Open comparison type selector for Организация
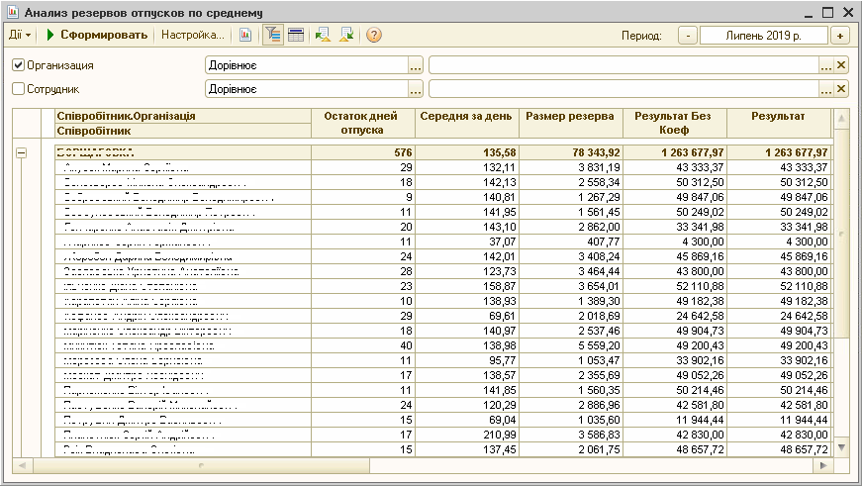The image size is (862, 486). (416, 65)
